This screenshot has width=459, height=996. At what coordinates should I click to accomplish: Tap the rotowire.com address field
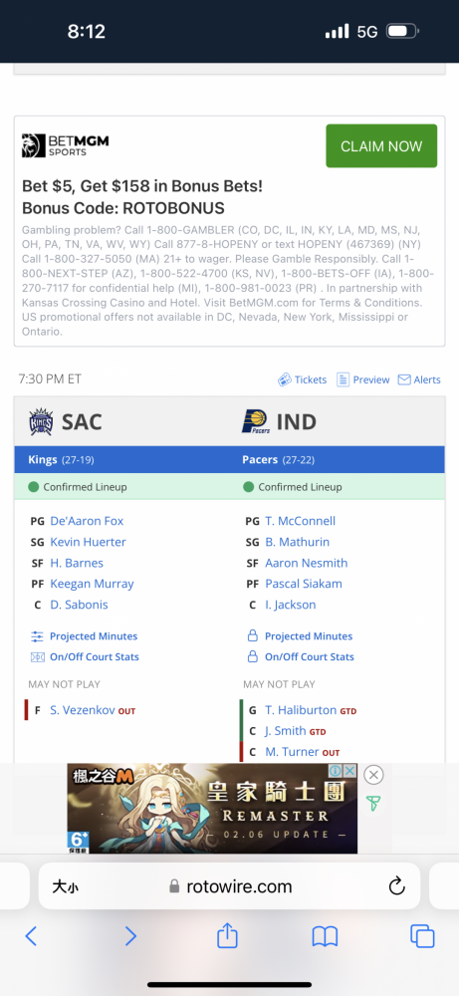click(x=229, y=886)
